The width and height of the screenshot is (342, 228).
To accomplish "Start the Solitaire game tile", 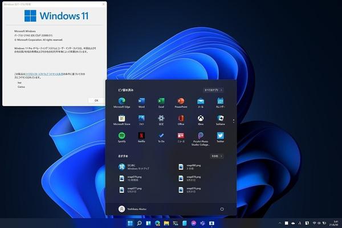I will 220,120.
